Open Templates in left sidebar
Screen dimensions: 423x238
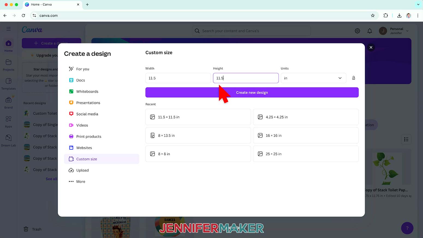tap(8, 84)
